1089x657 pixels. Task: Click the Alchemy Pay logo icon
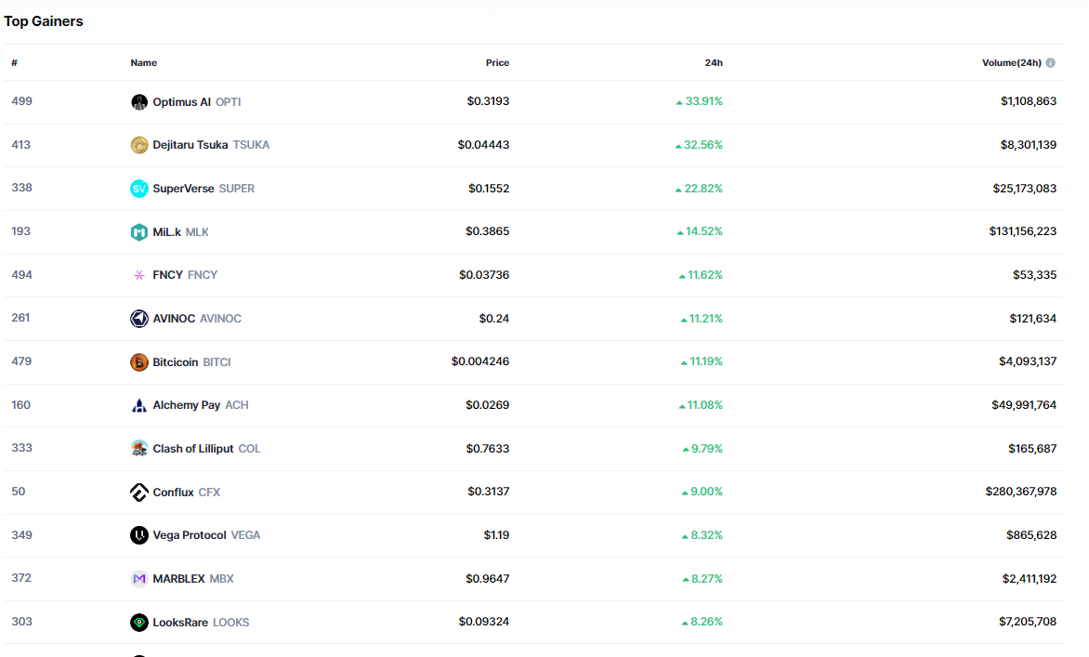(139, 405)
